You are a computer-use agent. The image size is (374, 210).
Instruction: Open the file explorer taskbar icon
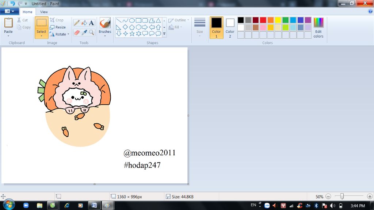tap(39, 205)
